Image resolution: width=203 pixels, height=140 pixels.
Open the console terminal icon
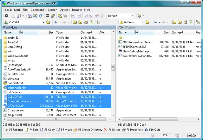click(47, 16)
